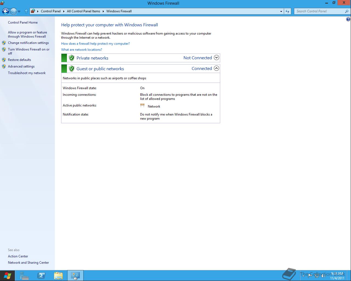Viewport: 351px width, 281px height.
Task: Click the Control Panel icon in the address bar
Action: pyautogui.click(x=33, y=11)
